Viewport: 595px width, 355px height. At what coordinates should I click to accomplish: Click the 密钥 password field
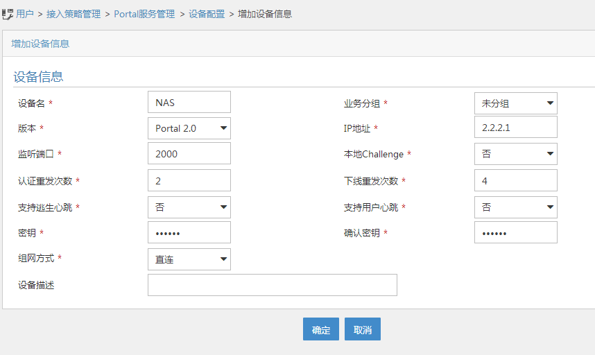tap(189, 232)
